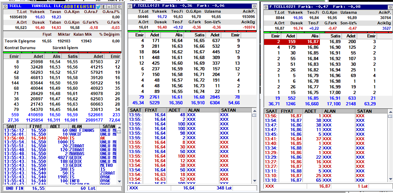Select best ask price 16,55 in TCELL depth
The image size is (393, 193).
(x=73, y=62)
